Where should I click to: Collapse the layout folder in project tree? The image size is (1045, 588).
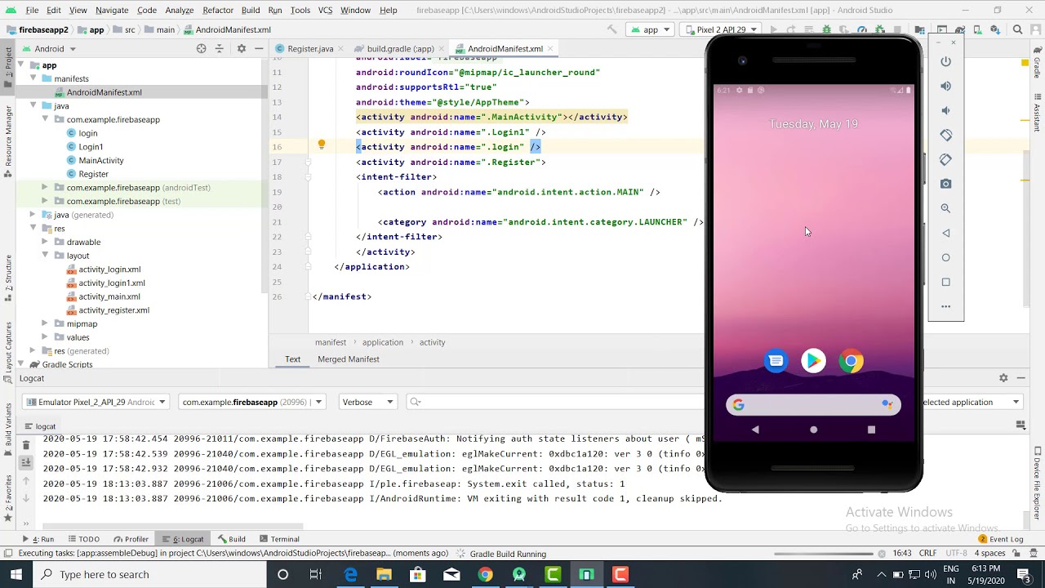pos(46,256)
